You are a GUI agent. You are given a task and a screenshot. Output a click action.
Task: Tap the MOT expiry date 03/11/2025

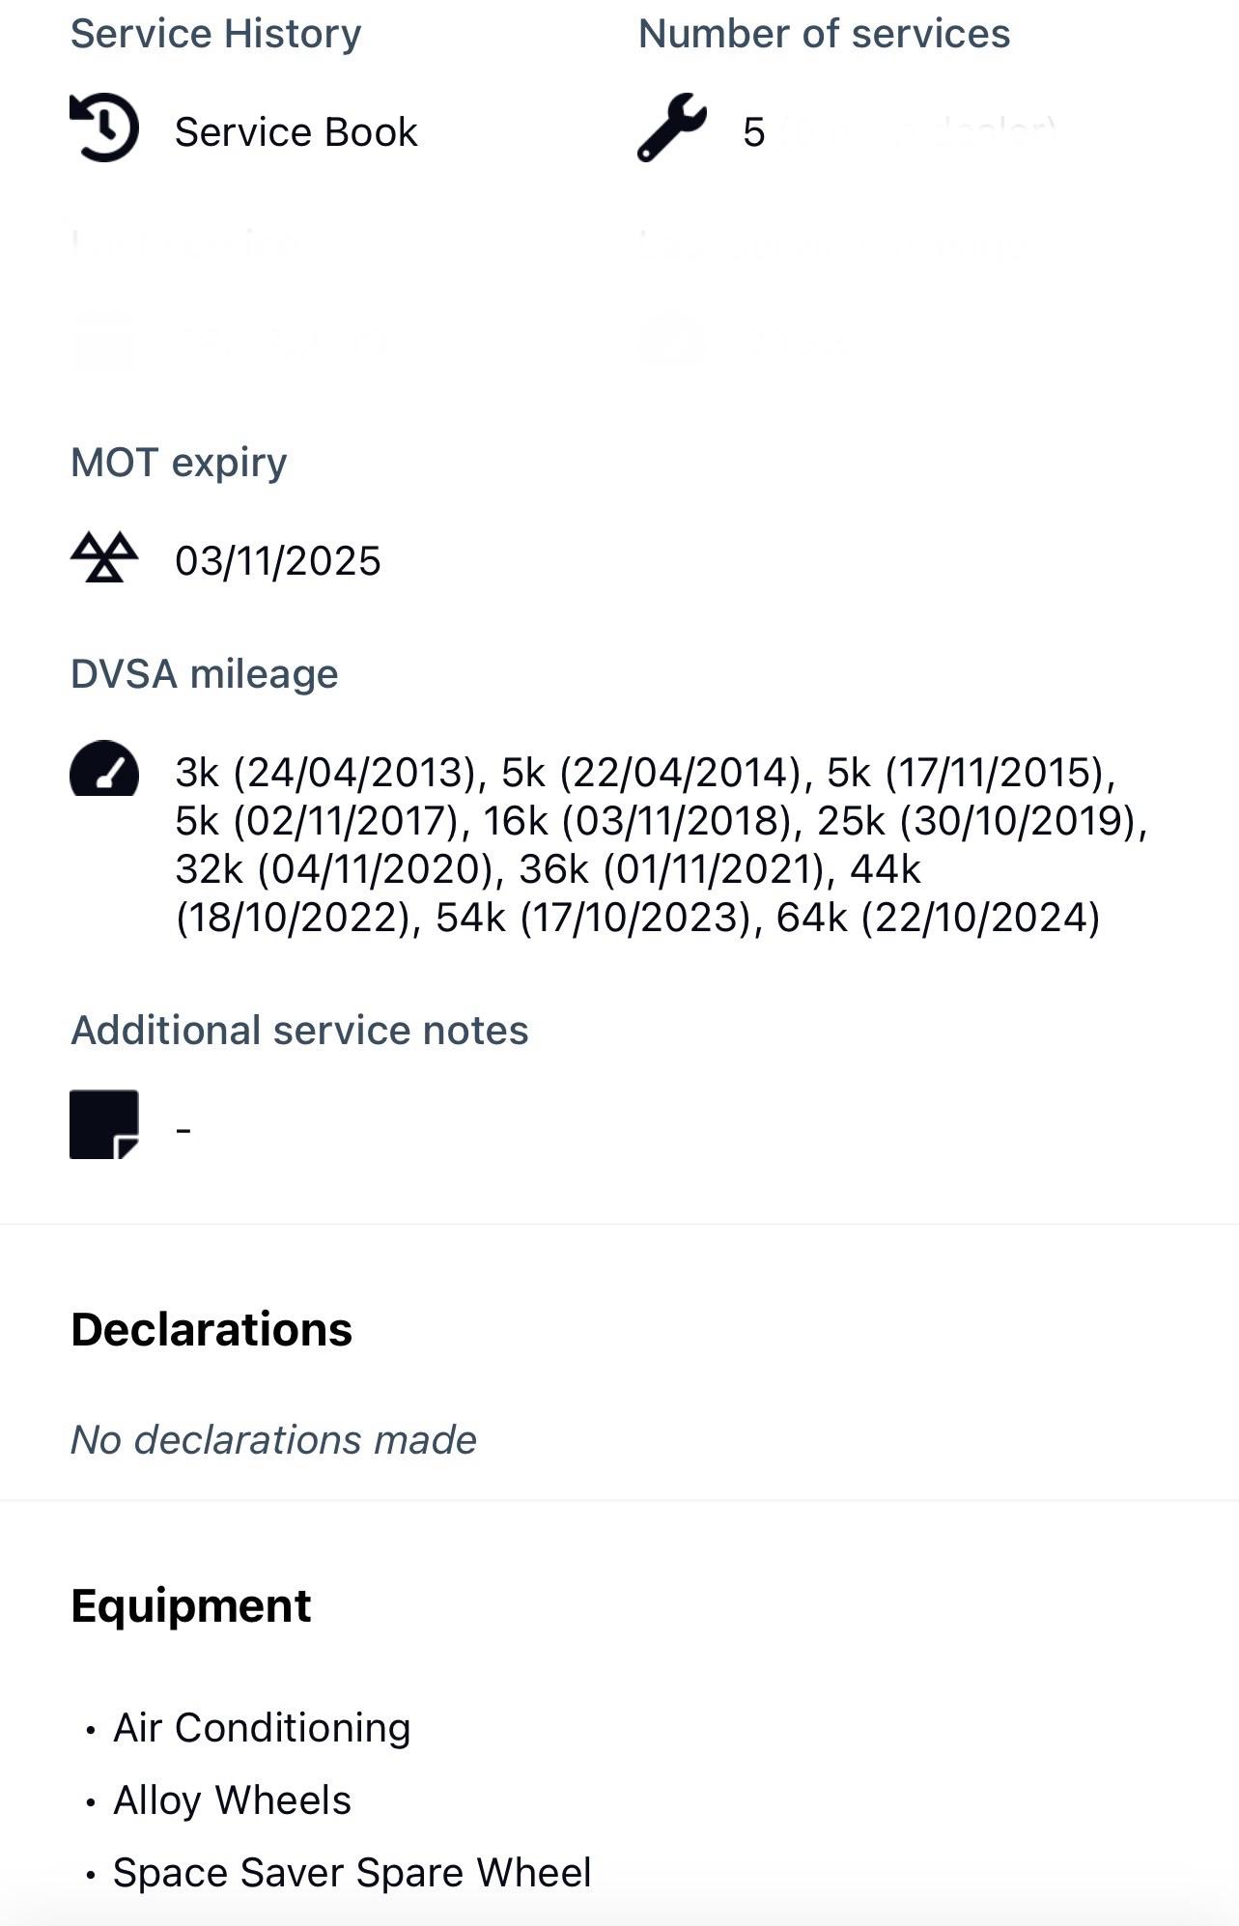click(278, 561)
